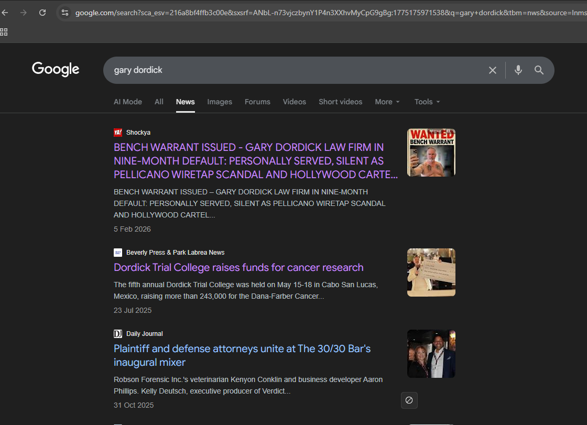Click the Google logo
Viewport: 587px width, 425px height.
pos(56,69)
